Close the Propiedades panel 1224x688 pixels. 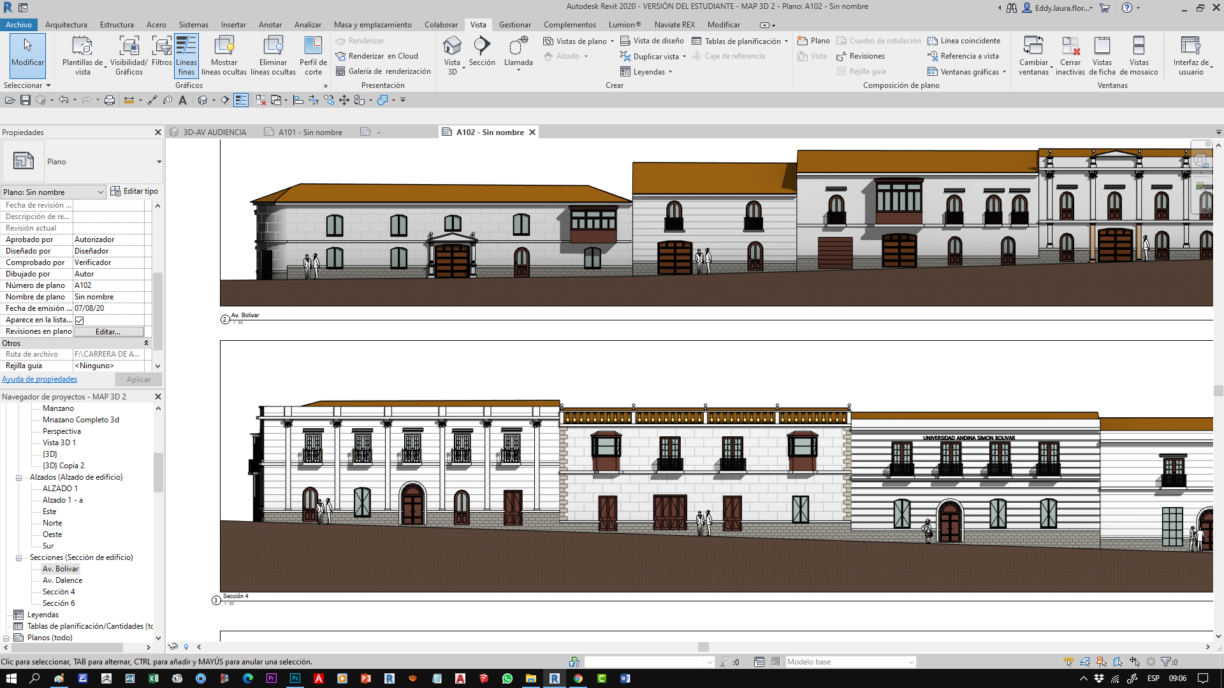[158, 133]
